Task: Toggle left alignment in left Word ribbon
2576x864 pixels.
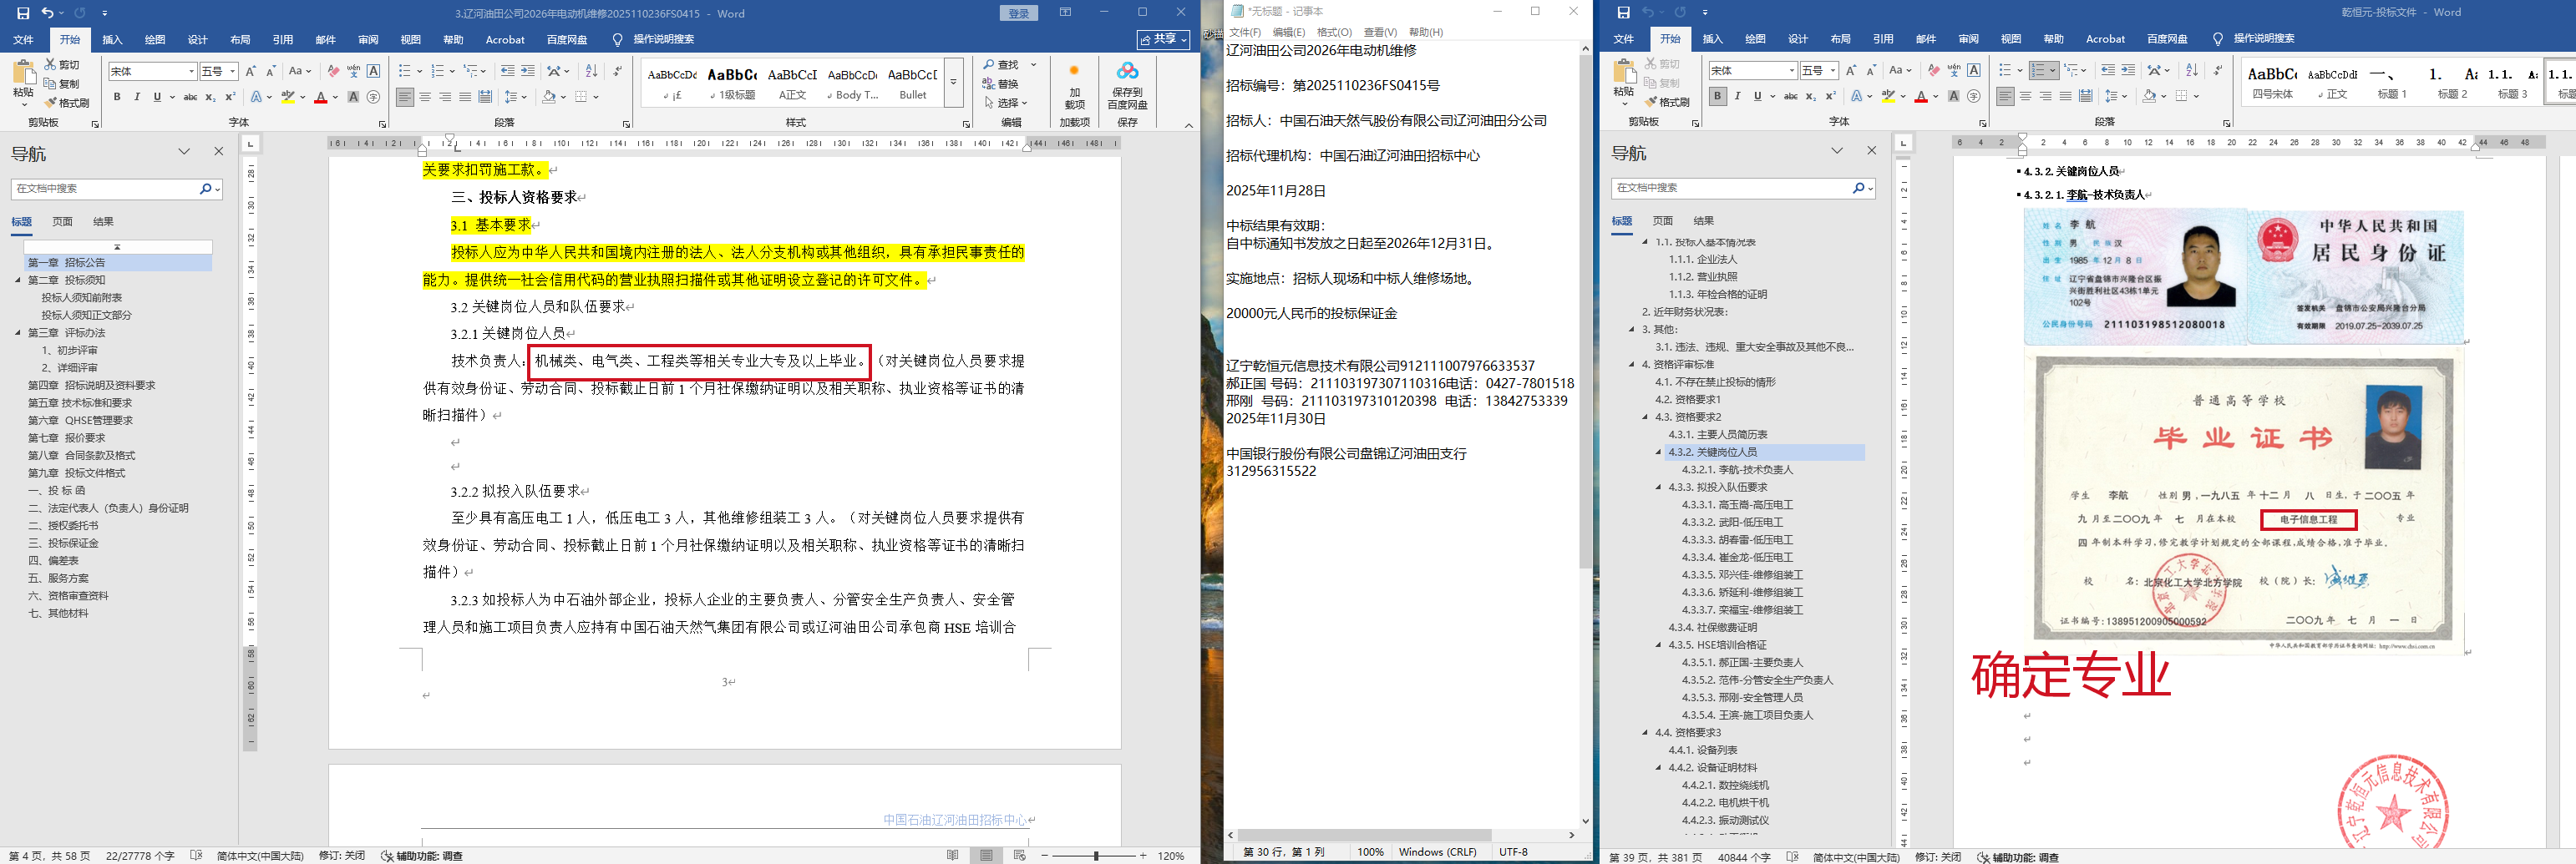Action: coord(405,97)
